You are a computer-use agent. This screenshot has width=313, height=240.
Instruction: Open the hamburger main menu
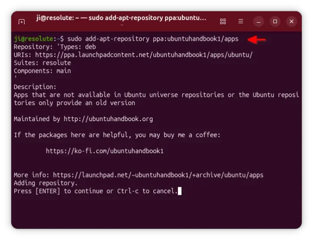coord(241,21)
